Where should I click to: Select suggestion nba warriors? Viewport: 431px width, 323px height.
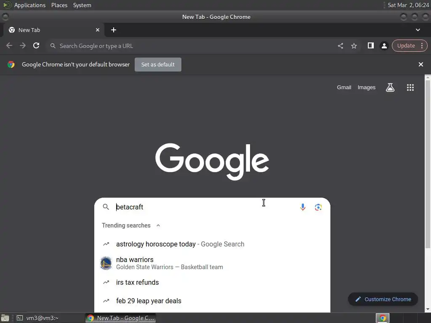coord(212,263)
